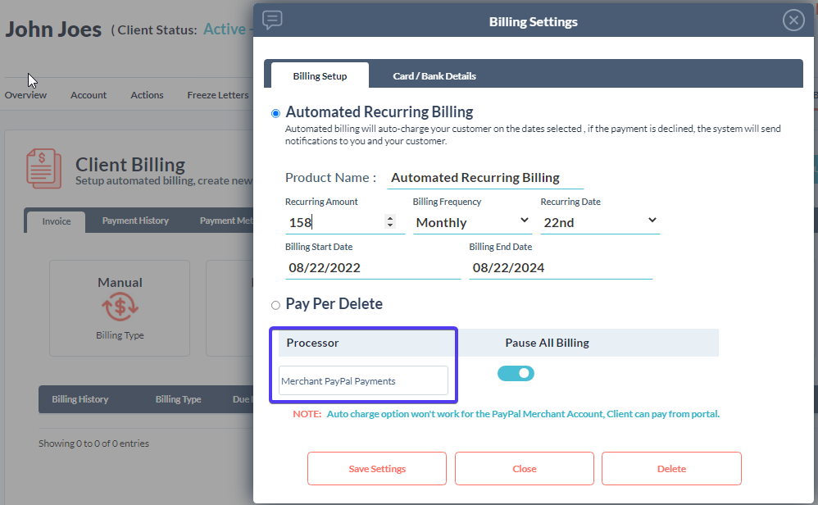This screenshot has width=818, height=505.
Task: Select Pay Per Delete radio option
Action: (x=275, y=305)
